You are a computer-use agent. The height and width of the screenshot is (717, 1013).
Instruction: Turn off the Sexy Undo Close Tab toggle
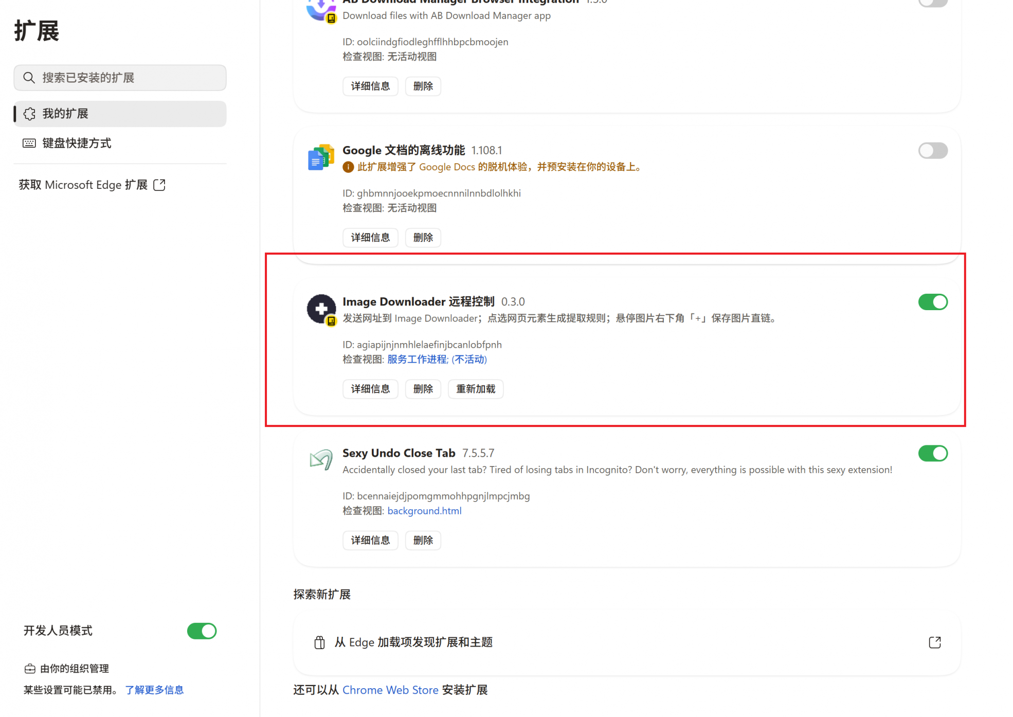coord(933,453)
